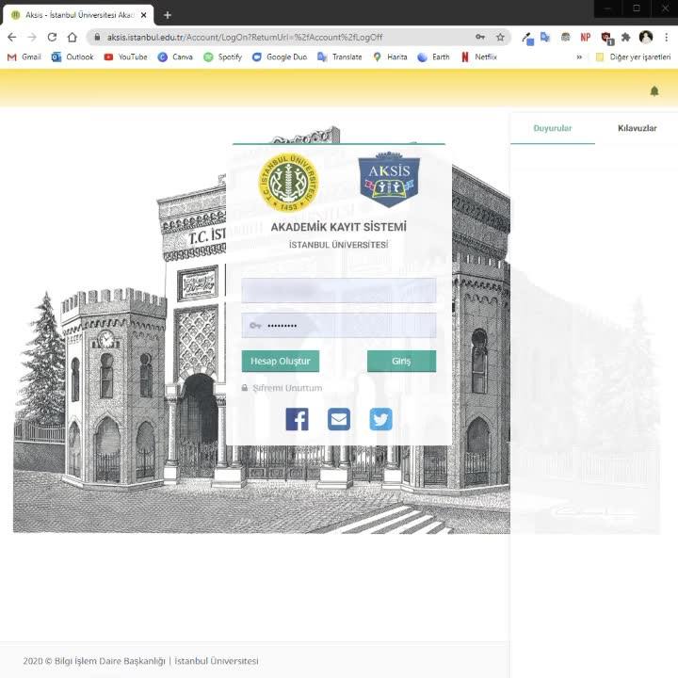Click the pen extension icon in toolbar
The width and height of the screenshot is (678, 678).
[527, 39]
